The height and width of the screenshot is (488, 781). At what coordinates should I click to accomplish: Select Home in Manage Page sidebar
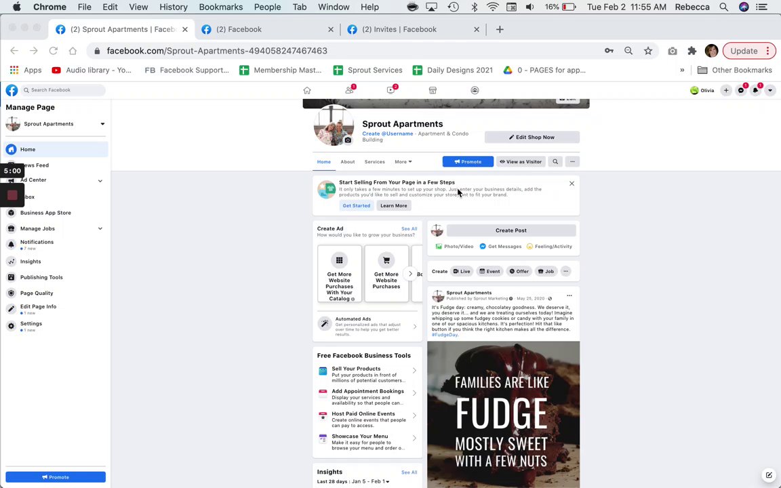pyautogui.click(x=56, y=149)
